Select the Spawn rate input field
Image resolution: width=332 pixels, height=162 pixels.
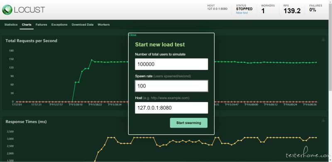[x=171, y=86]
